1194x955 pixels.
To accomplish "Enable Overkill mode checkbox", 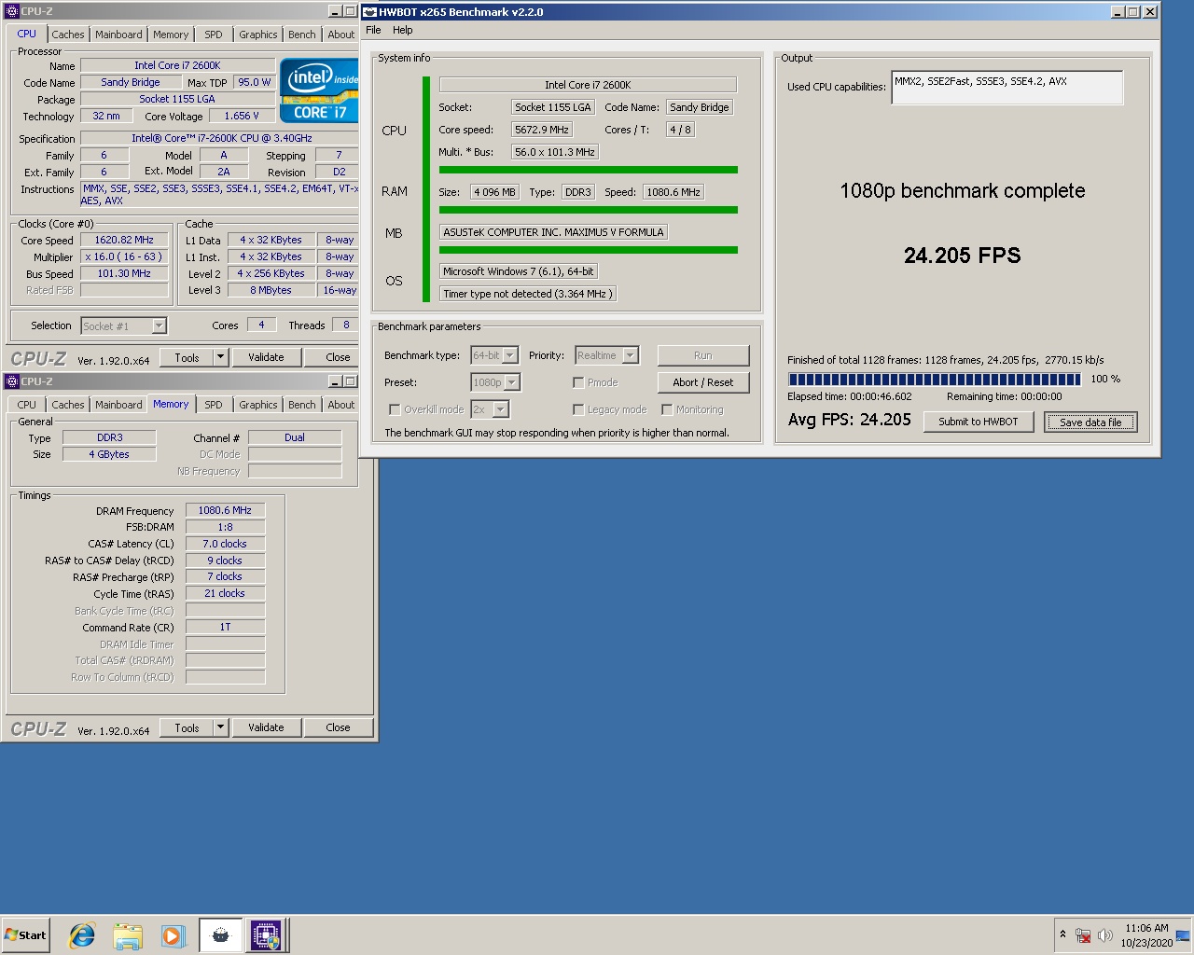I will 395,409.
